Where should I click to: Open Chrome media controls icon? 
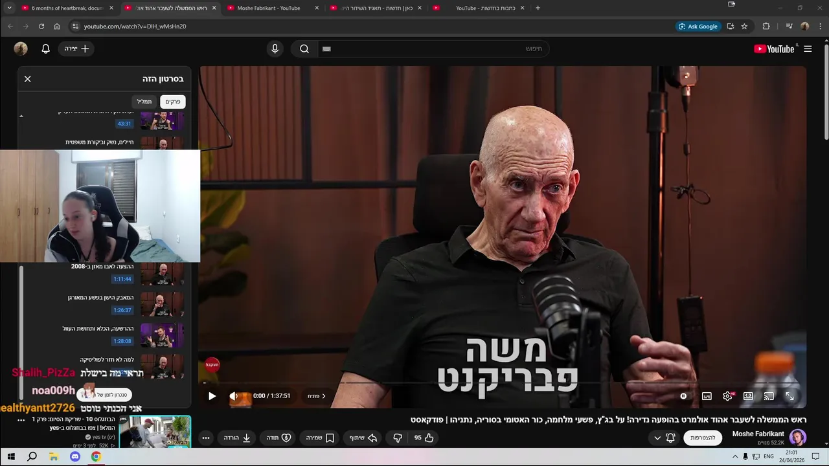pos(789,26)
